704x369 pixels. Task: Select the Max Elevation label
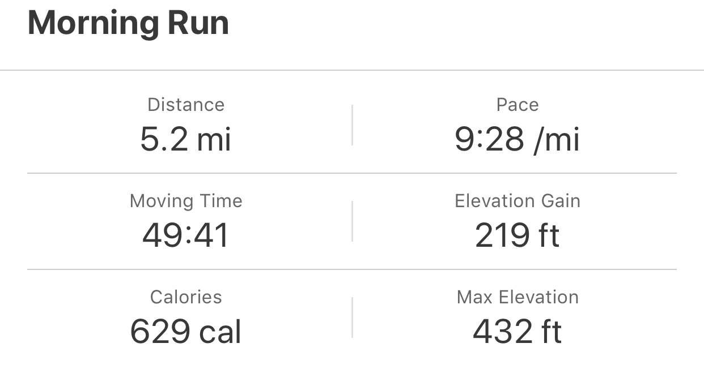pos(518,297)
